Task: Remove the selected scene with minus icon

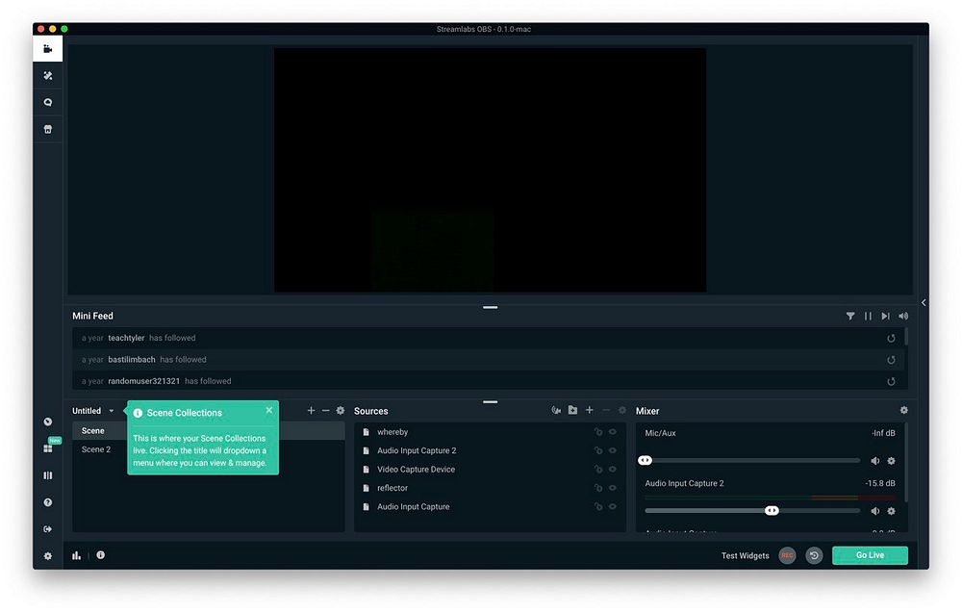Action: click(326, 411)
